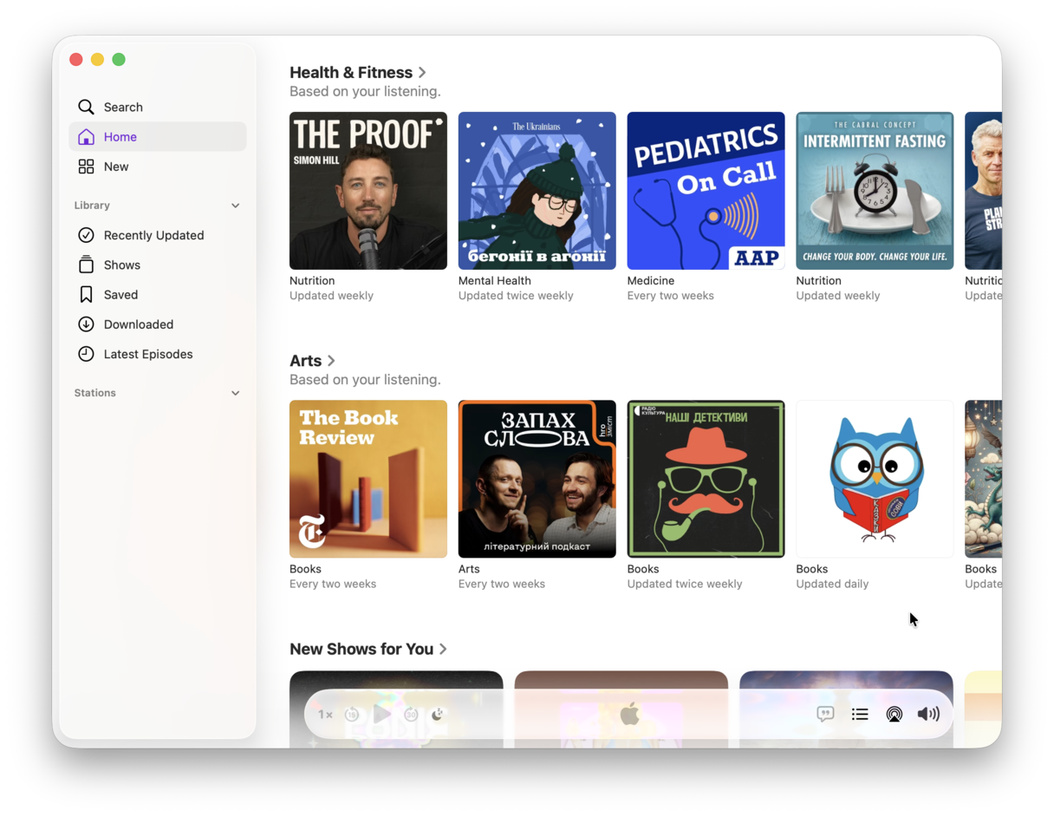Open the New section in sidebar
This screenshot has height=817, width=1054.
pyautogui.click(x=158, y=167)
